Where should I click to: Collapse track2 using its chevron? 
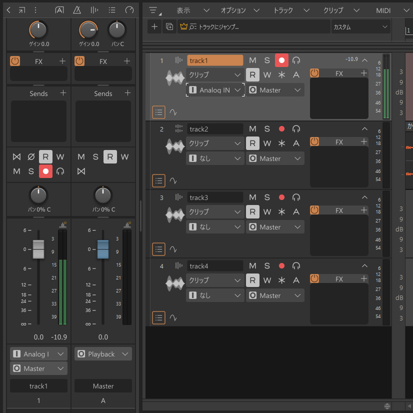tap(364, 129)
